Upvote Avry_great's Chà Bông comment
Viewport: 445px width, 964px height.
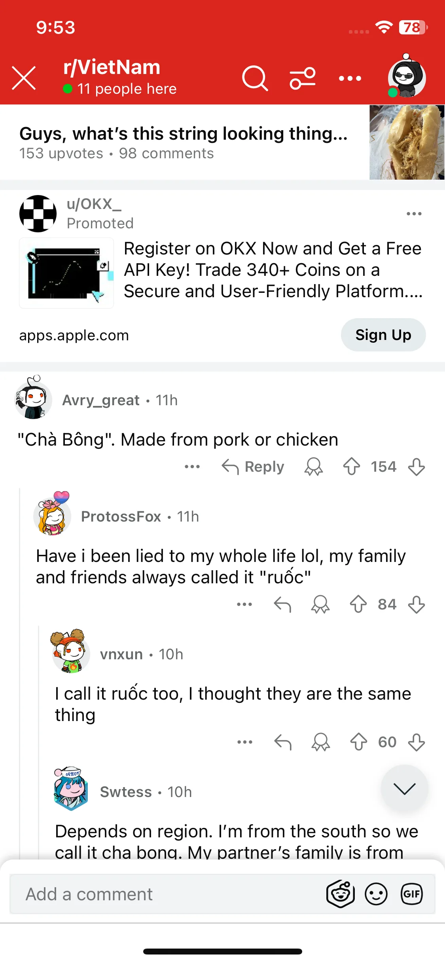click(x=352, y=467)
